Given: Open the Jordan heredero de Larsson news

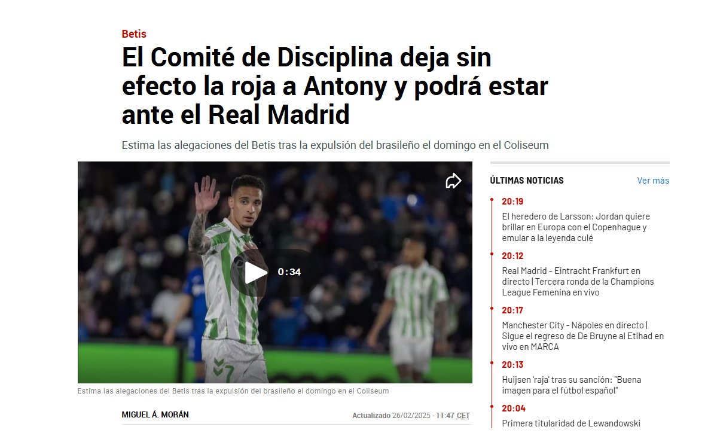Looking at the screenshot, I should click(576, 227).
